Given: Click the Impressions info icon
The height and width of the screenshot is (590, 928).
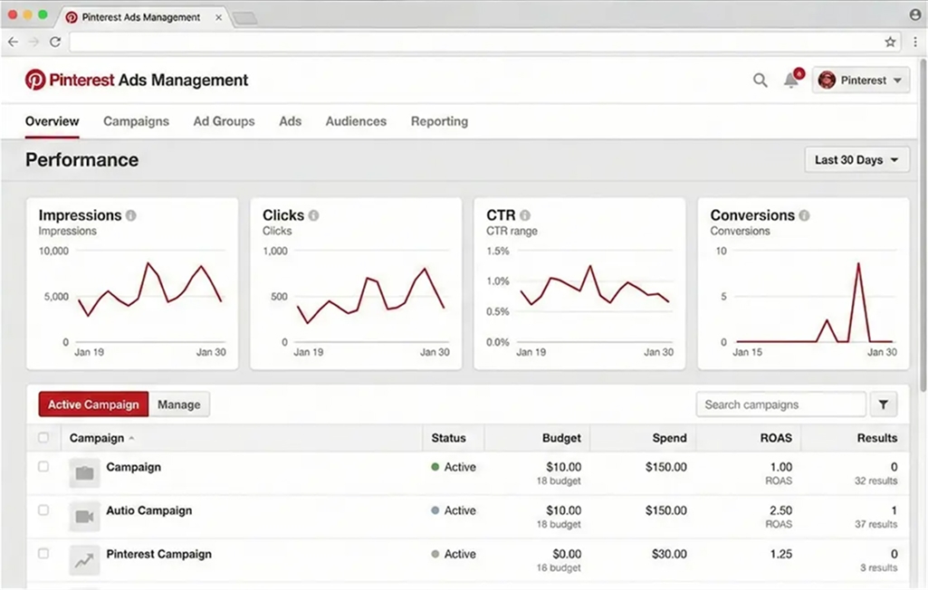Looking at the screenshot, I should 131,215.
